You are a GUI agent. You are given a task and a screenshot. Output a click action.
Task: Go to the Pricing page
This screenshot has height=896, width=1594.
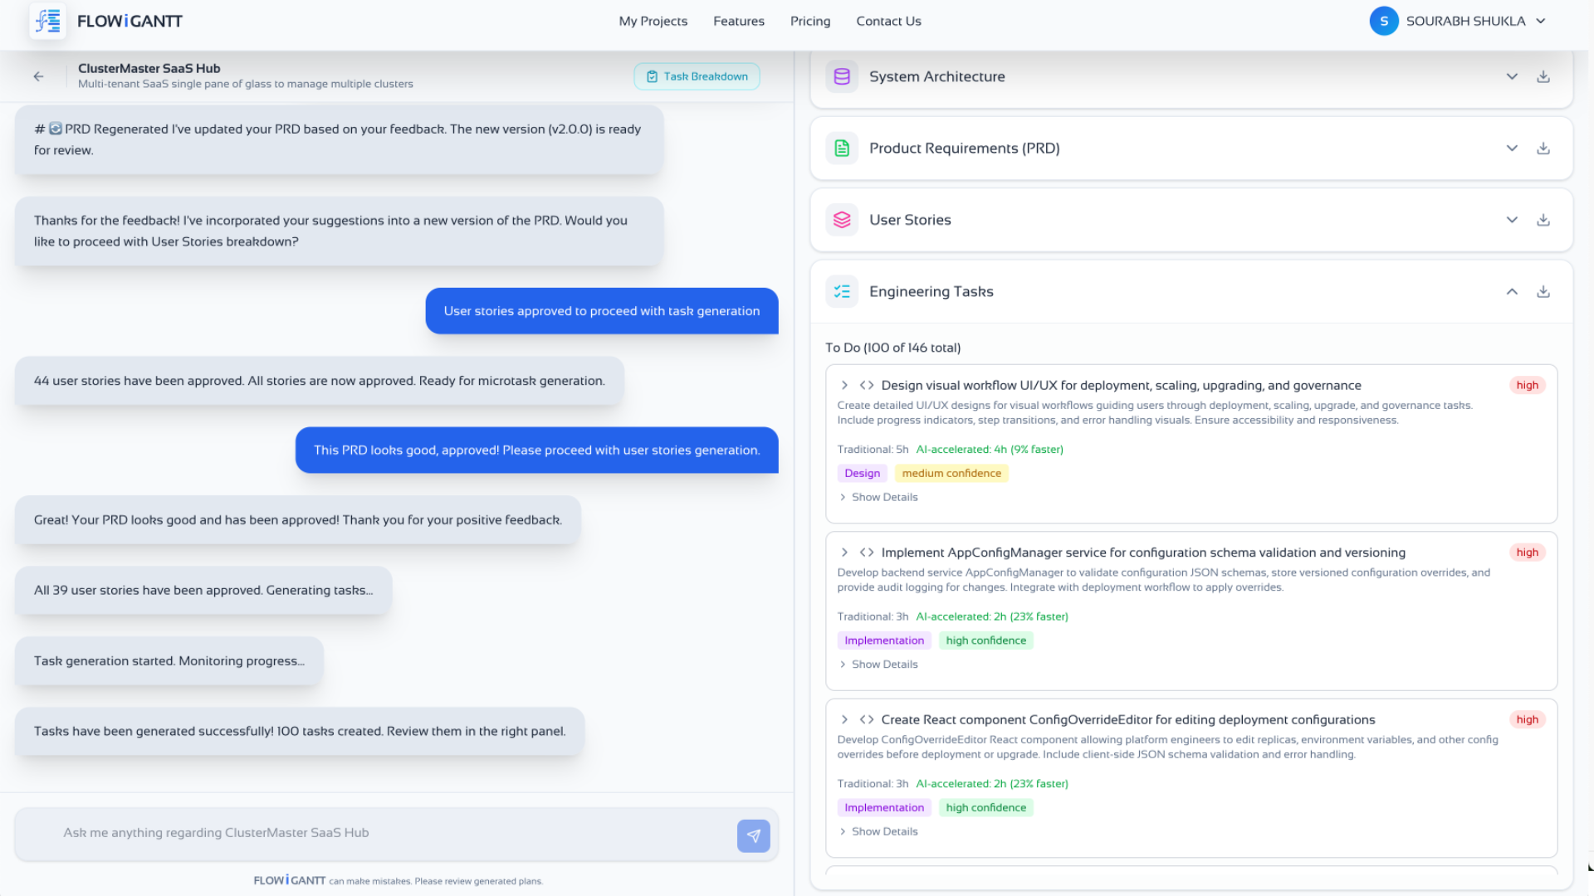point(809,22)
